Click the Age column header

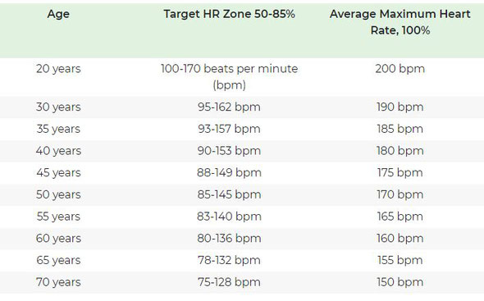pos(58,15)
